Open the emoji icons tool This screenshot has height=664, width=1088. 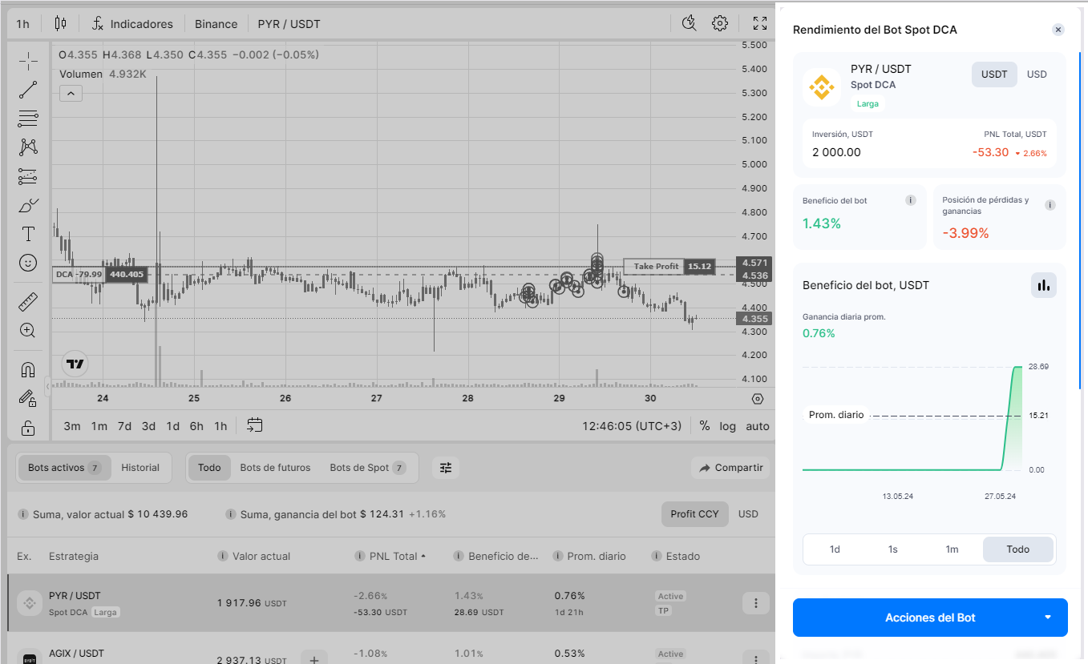pyautogui.click(x=28, y=263)
